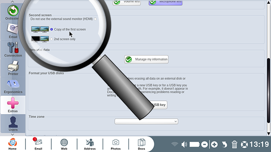Switch to the Extras tab
The height and width of the screenshot is (152, 271).
(x=13, y=105)
